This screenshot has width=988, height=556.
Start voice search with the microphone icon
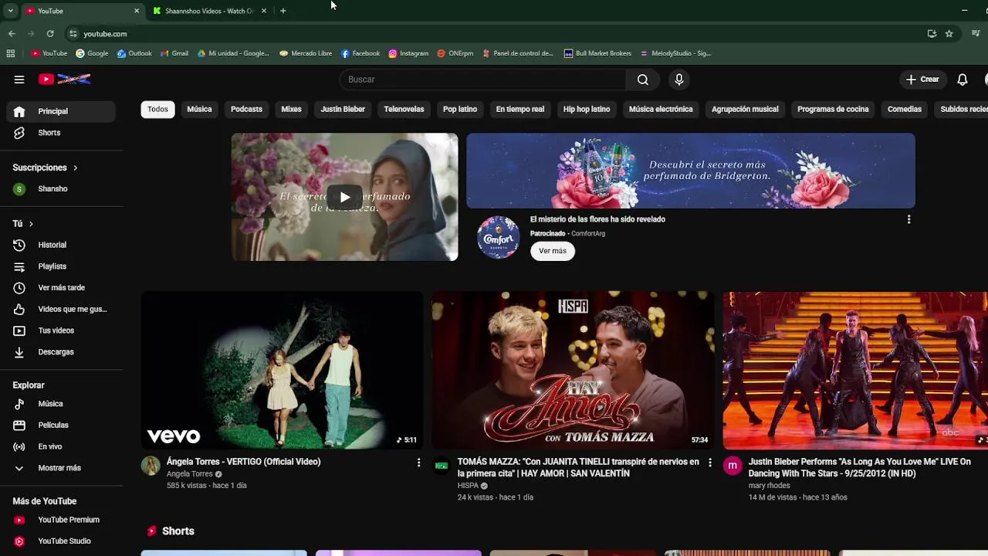(679, 80)
